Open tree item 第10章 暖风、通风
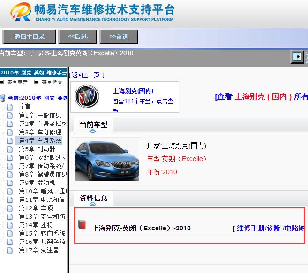 [43, 191]
